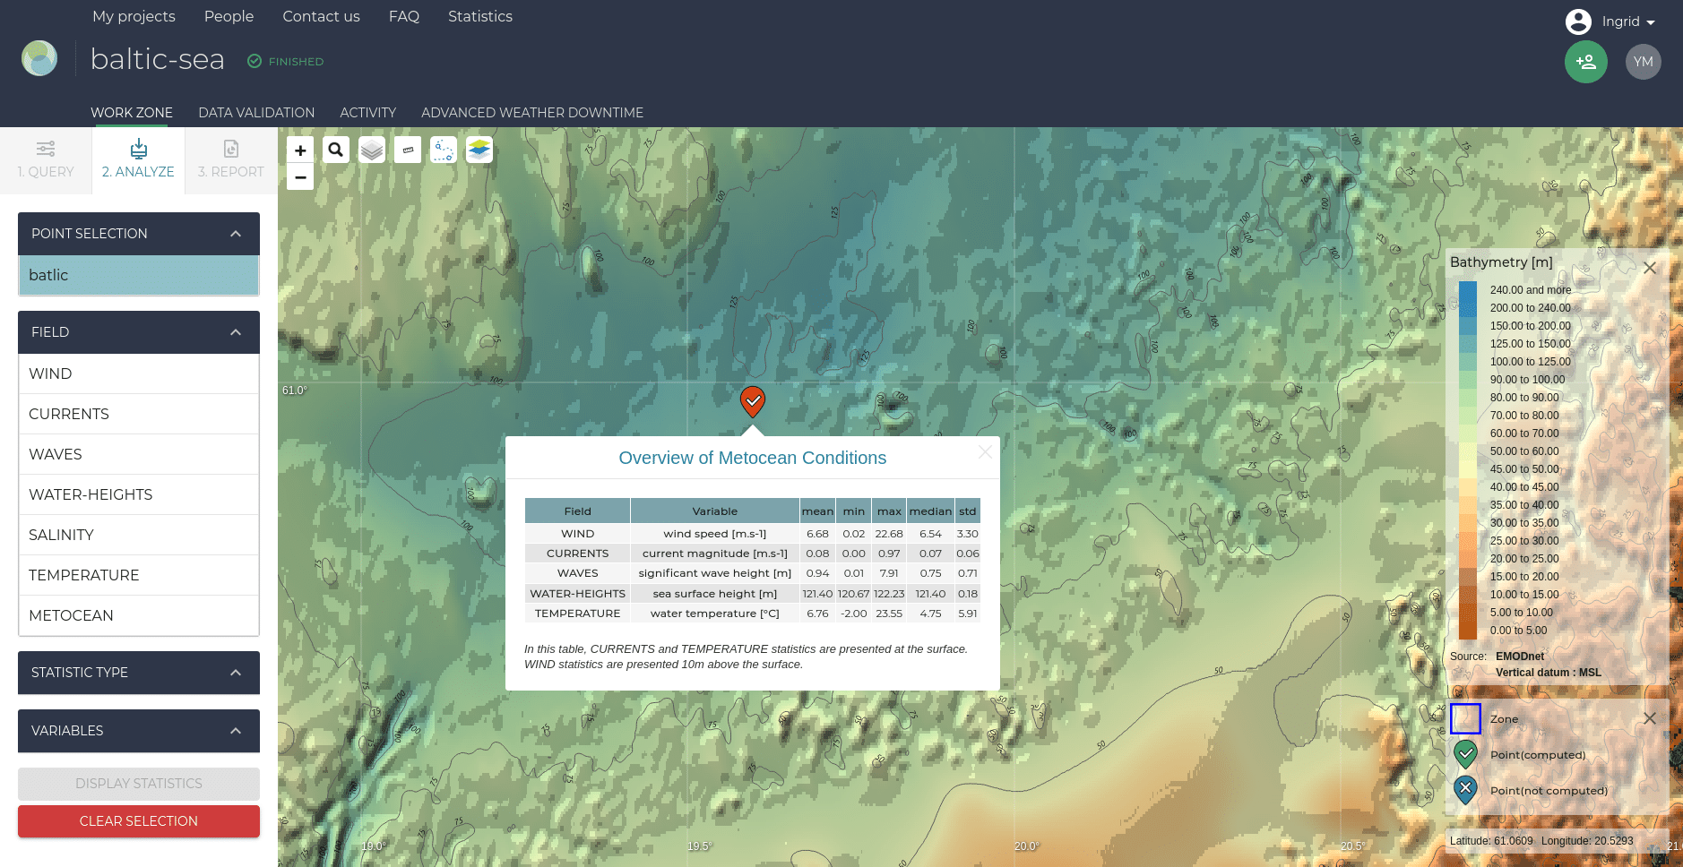Screen dimensions: 1683x867
Task: Activate the polygon drawing selection tool
Action: pyautogui.click(x=443, y=150)
